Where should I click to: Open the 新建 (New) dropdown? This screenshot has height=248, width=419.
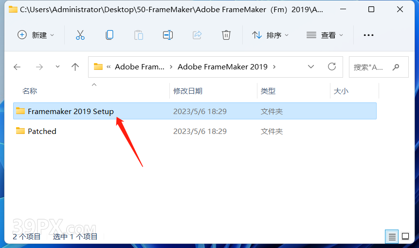pos(36,35)
